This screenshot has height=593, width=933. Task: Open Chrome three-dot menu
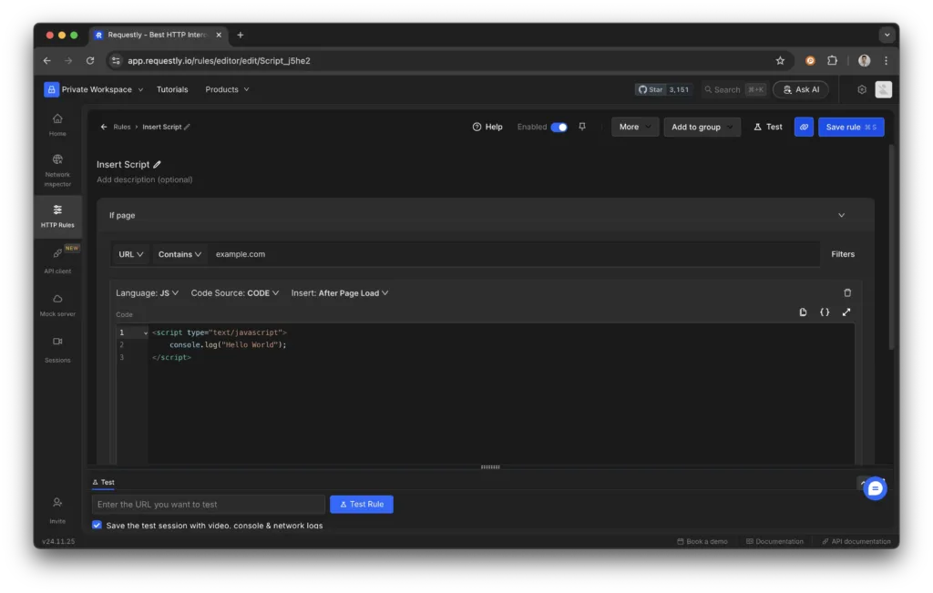[x=886, y=61]
